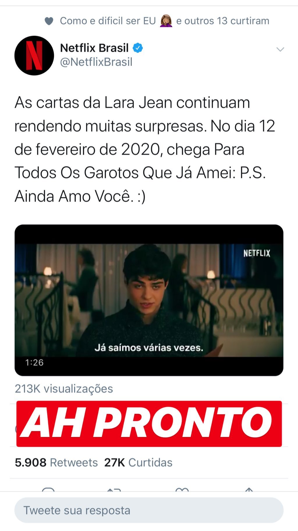
Task: Tap the share arrow icon
Action: (249, 489)
